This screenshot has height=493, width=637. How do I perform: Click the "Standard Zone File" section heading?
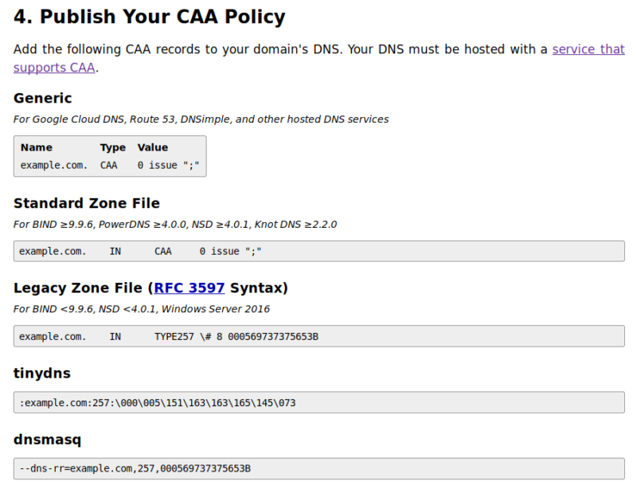[x=87, y=203]
